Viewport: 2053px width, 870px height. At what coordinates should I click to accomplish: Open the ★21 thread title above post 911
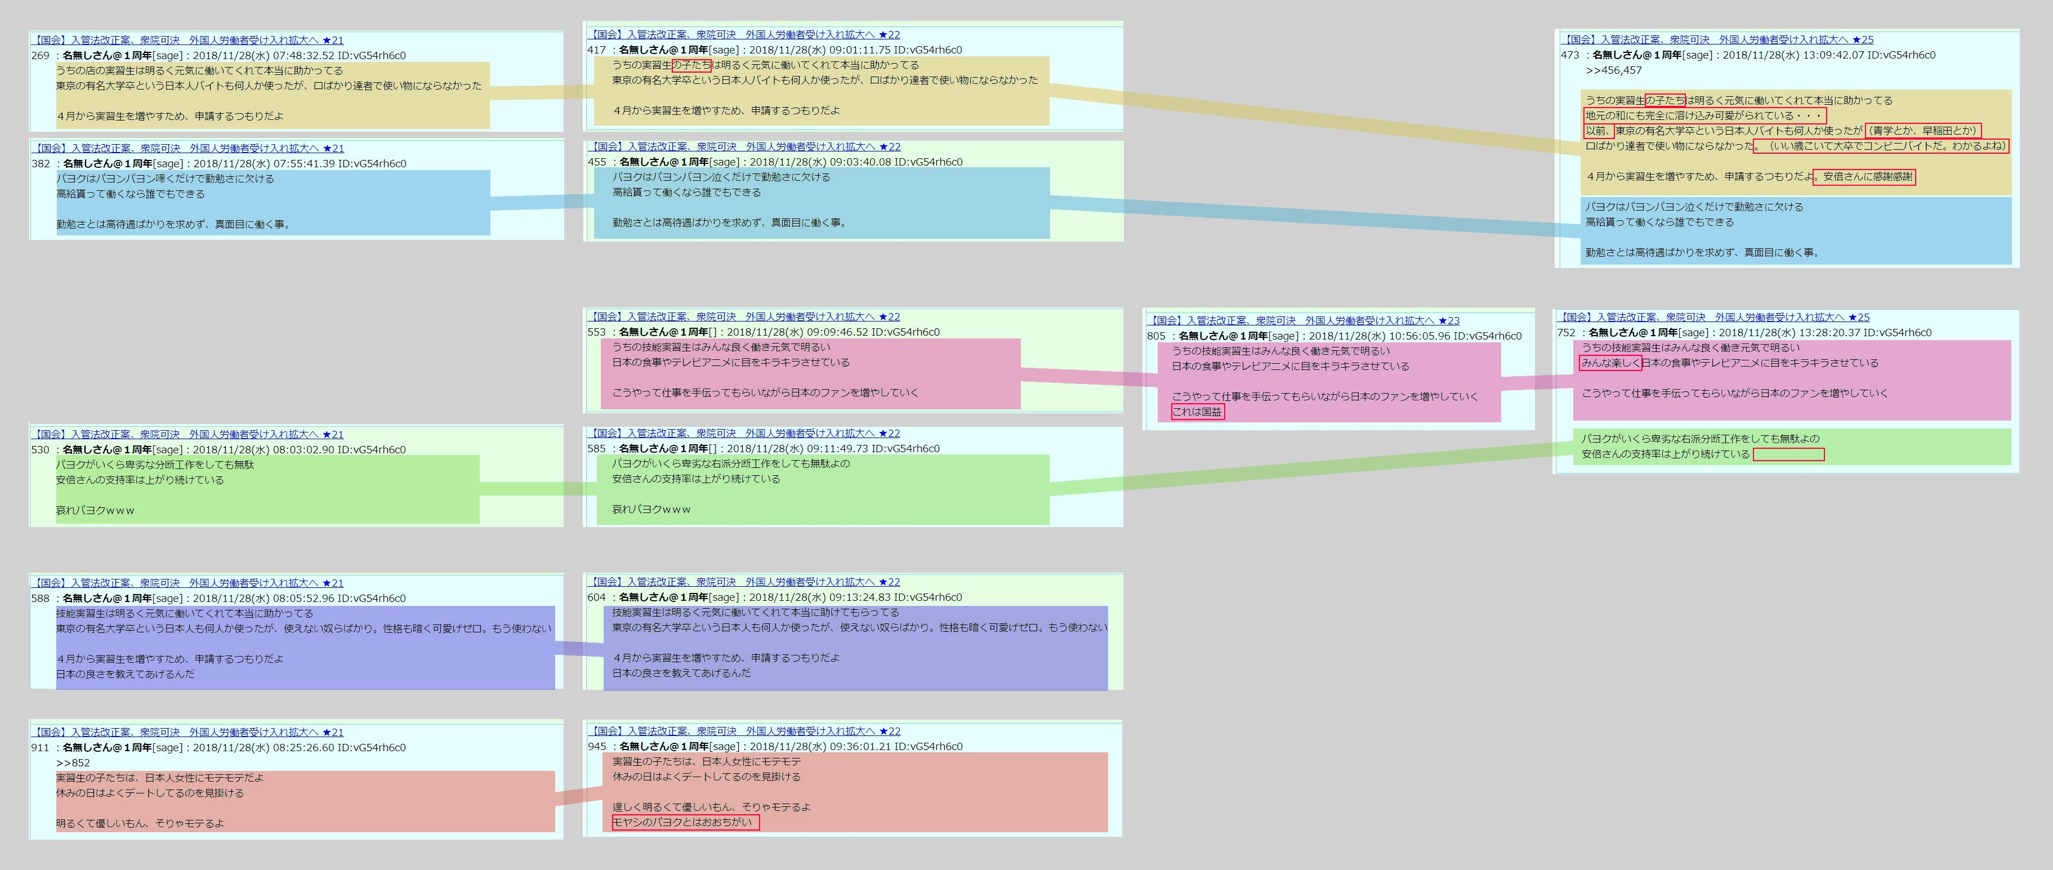coord(188,732)
